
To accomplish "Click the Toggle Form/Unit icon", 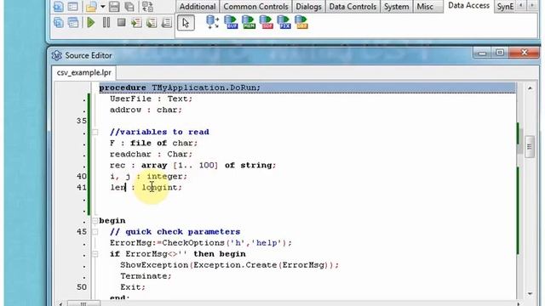I will coord(148,6).
